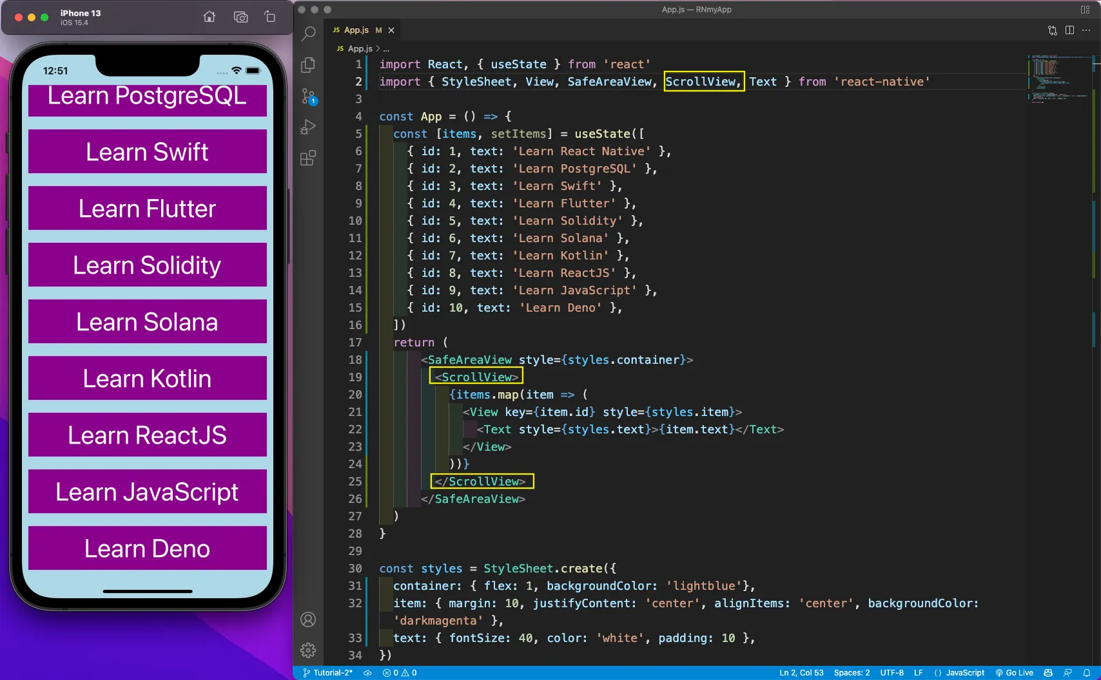Start Go Live server
The width and height of the screenshot is (1101, 680).
pyautogui.click(x=1014, y=672)
